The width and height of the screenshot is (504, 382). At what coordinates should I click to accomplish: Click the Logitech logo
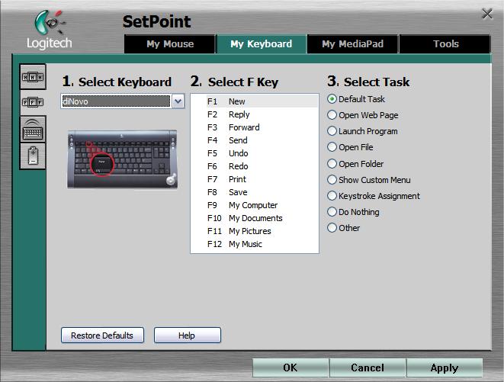click(49, 30)
